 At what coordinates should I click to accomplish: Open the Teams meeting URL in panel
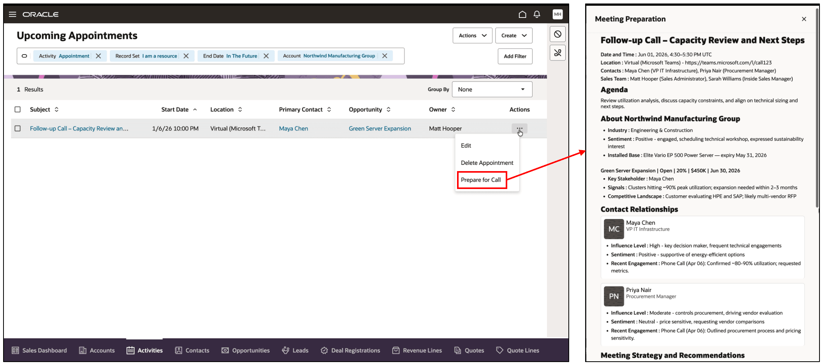pos(728,63)
